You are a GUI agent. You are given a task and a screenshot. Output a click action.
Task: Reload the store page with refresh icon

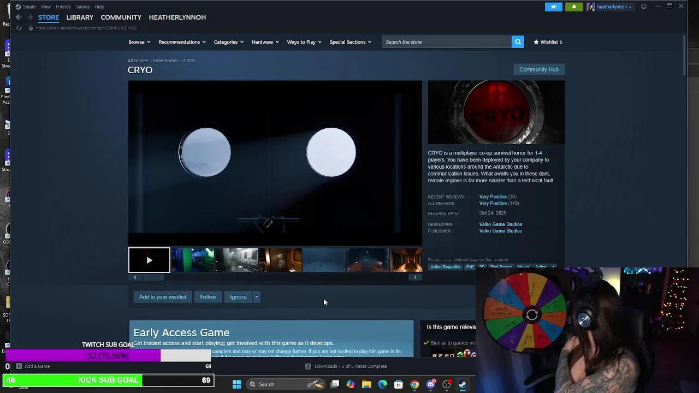click(19, 28)
